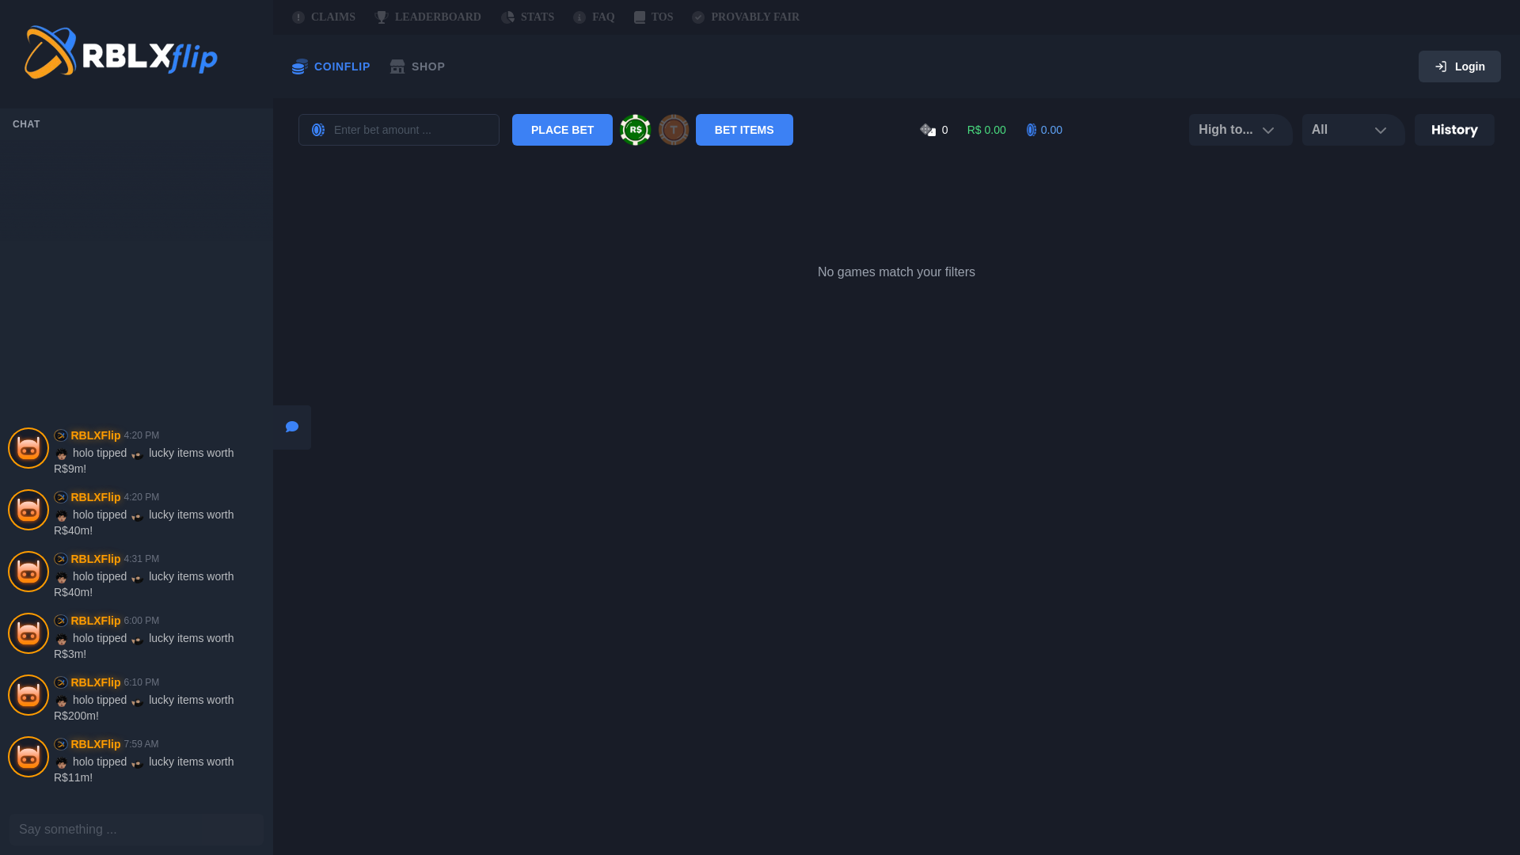The height and width of the screenshot is (855, 1520).
Task: Click the RBLXFlip avatar at 4:31 PM
Action: 28,572
